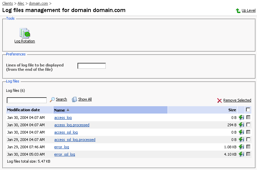The image size is (257, 170).
Task: Click the lines of log file input field
Action: (91, 66)
